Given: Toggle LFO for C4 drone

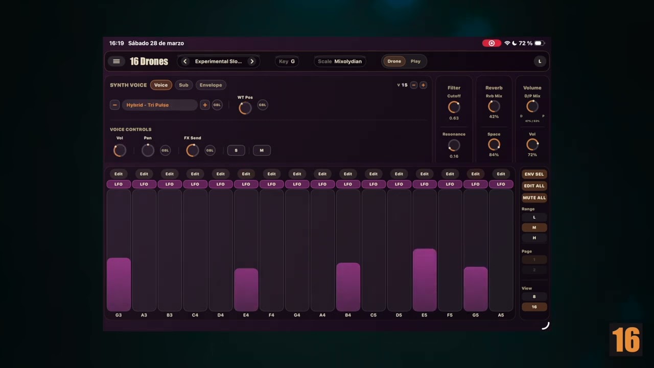Looking at the screenshot, I should pos(195,184).
